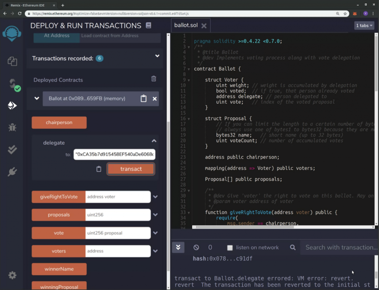
Task: Open the Plugin Manager plug icon
Action: [12, 172]
